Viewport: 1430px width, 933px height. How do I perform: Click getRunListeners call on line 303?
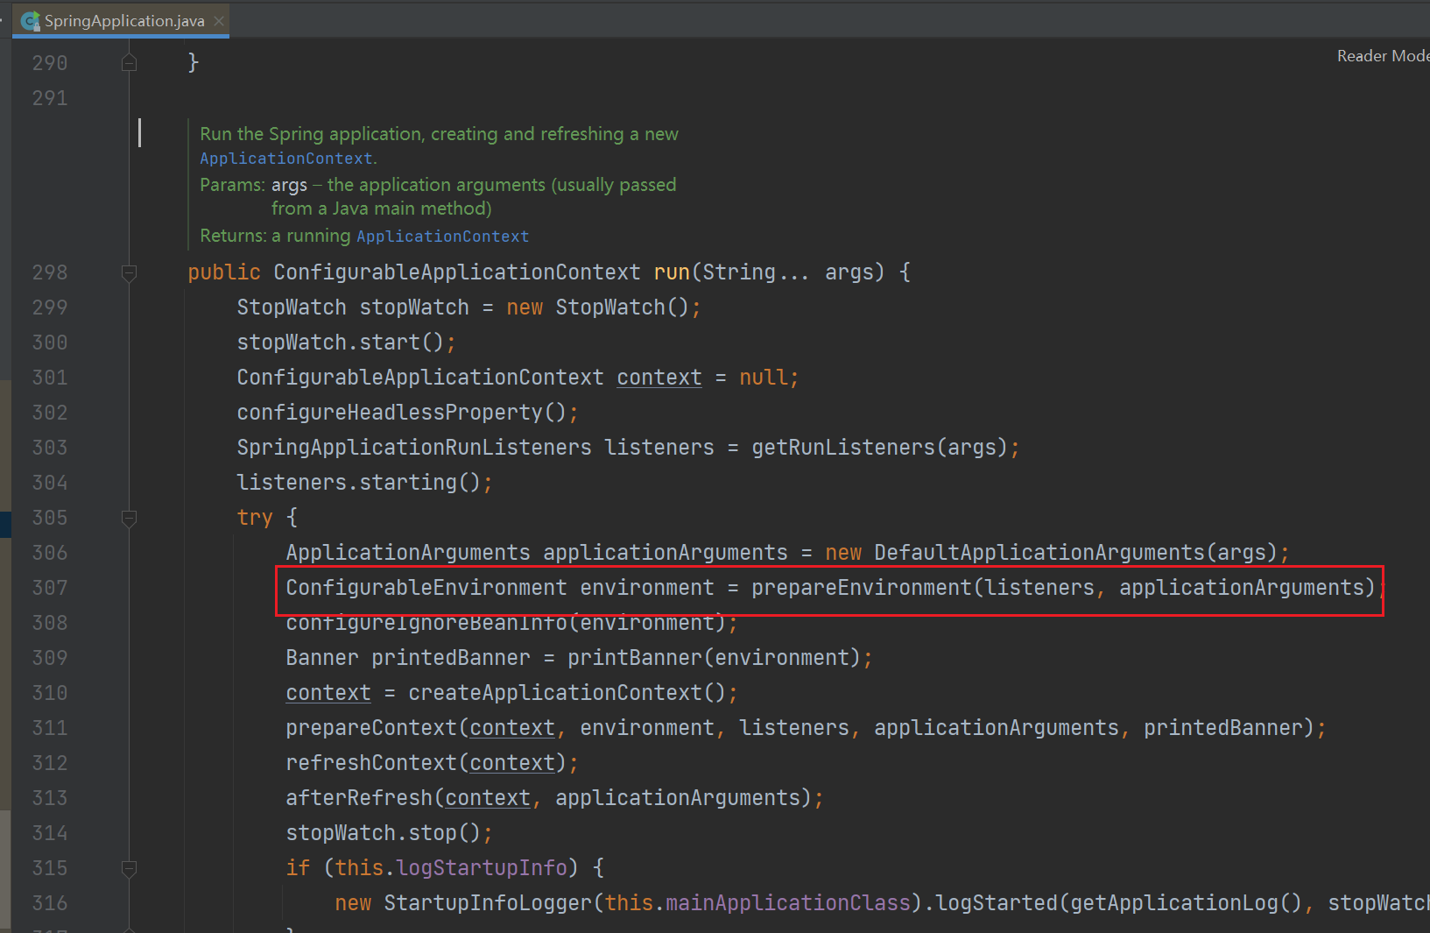coord(843,448)
